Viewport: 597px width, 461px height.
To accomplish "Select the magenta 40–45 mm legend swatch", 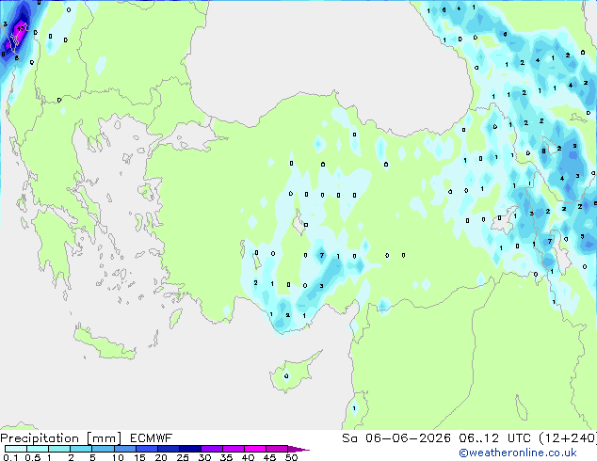I will pyautogui.click(x=255, y=449).
